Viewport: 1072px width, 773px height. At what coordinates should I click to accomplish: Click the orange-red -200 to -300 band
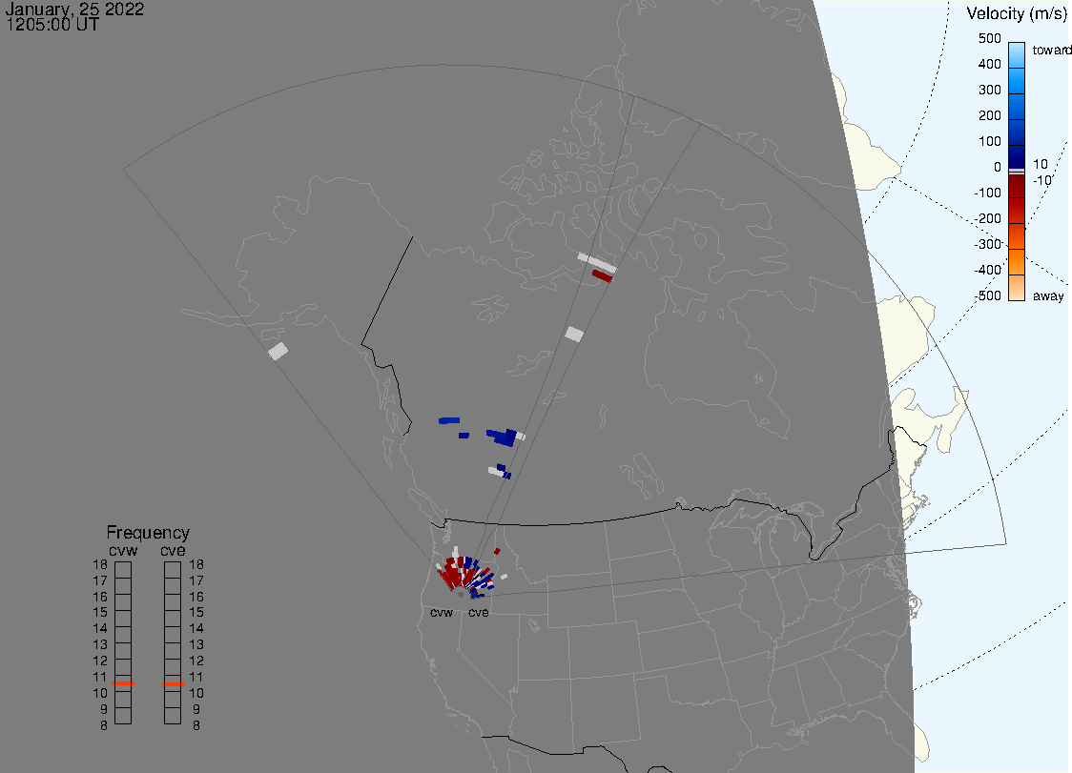click(x=1017, y=236)
